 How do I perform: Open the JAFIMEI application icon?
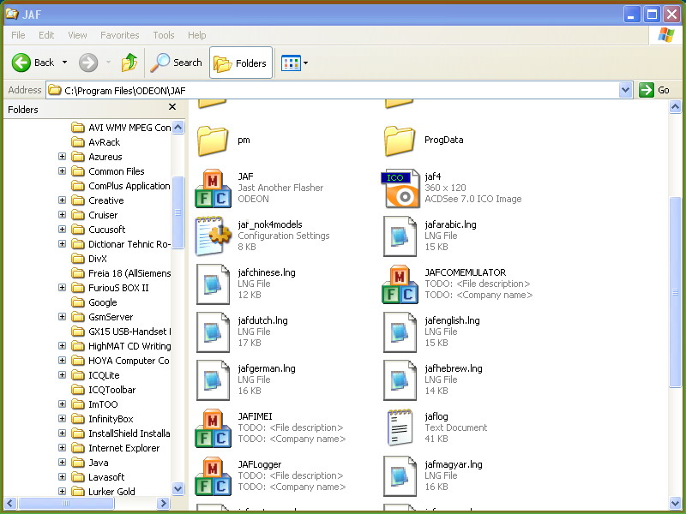coord(213,428)
